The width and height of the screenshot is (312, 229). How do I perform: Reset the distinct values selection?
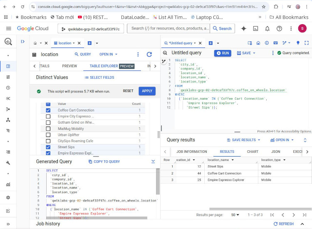click(128, 91)
